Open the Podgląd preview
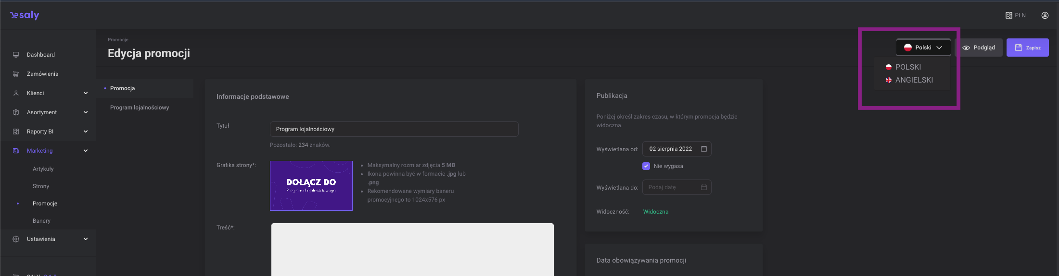The height and width of the screenshot is (276, 1059). [x=979, y=48]
